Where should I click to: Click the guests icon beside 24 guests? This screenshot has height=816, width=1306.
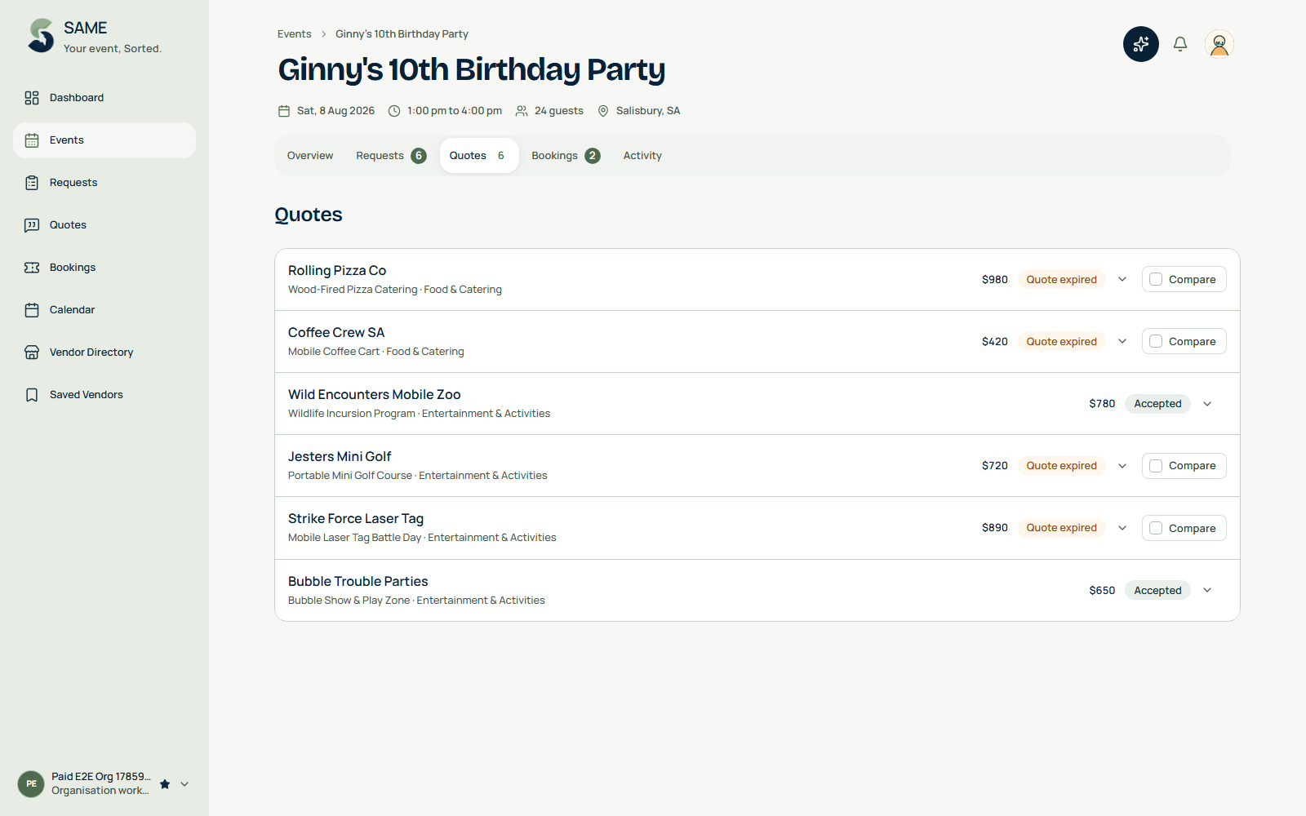click(x=522, y=111)
